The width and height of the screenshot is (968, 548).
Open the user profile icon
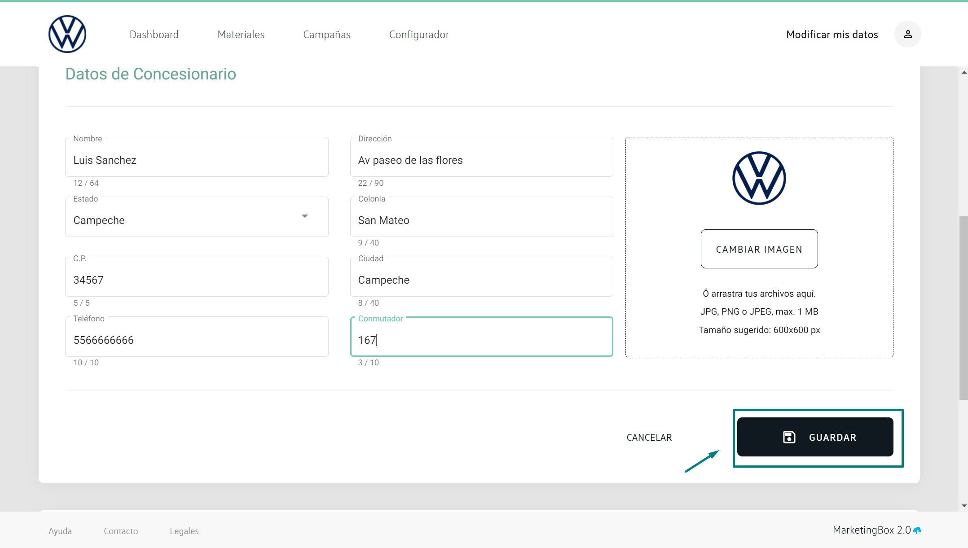[907, 34]
